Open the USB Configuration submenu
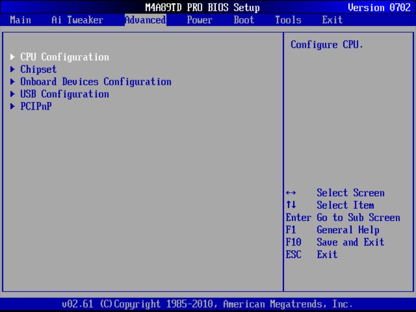416x312 pixels. point(65,94)
